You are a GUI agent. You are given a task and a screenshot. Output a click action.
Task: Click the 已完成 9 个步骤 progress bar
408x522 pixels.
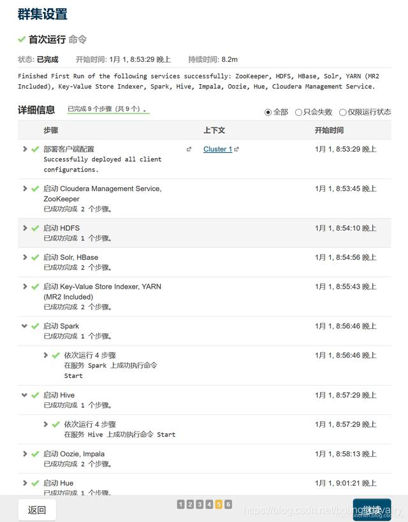pyautogui.click(x=108, y=109)
